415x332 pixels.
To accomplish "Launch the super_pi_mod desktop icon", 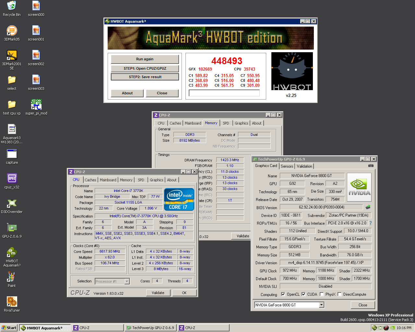I will coord(36,107).
